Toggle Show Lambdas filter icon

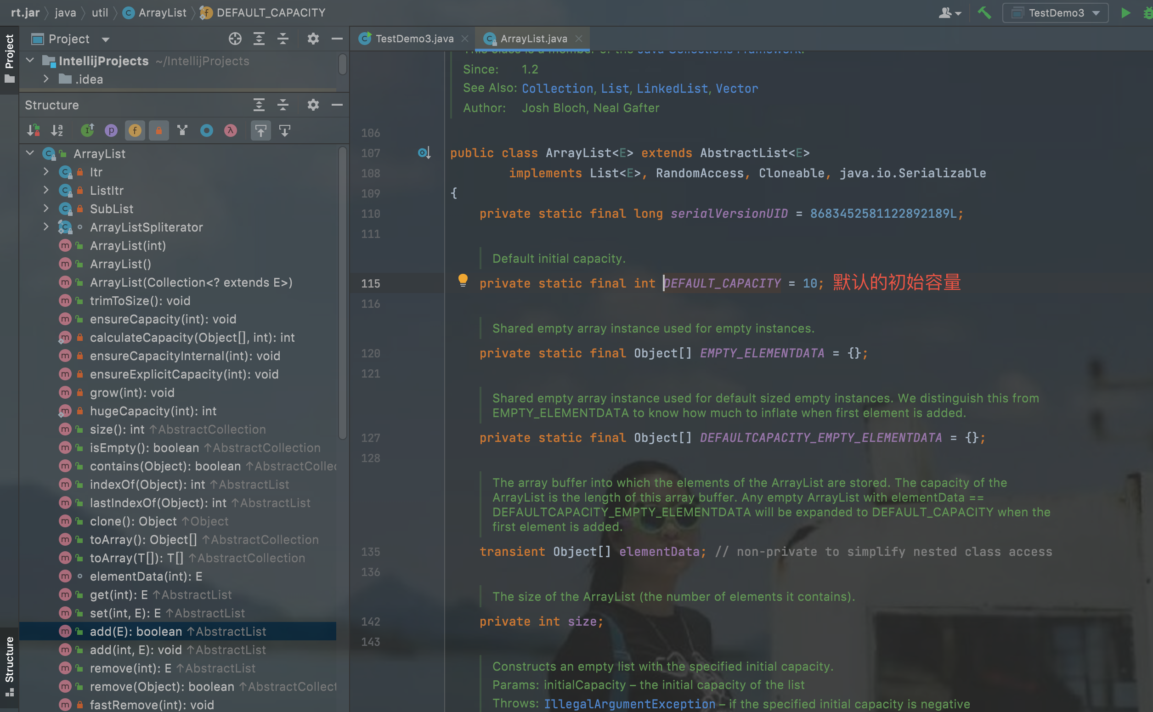230,130
